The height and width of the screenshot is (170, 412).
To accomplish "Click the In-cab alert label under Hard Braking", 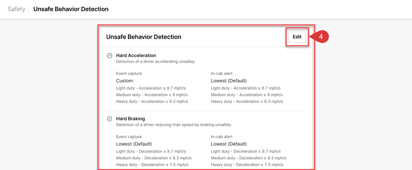I will coord(222,137).
